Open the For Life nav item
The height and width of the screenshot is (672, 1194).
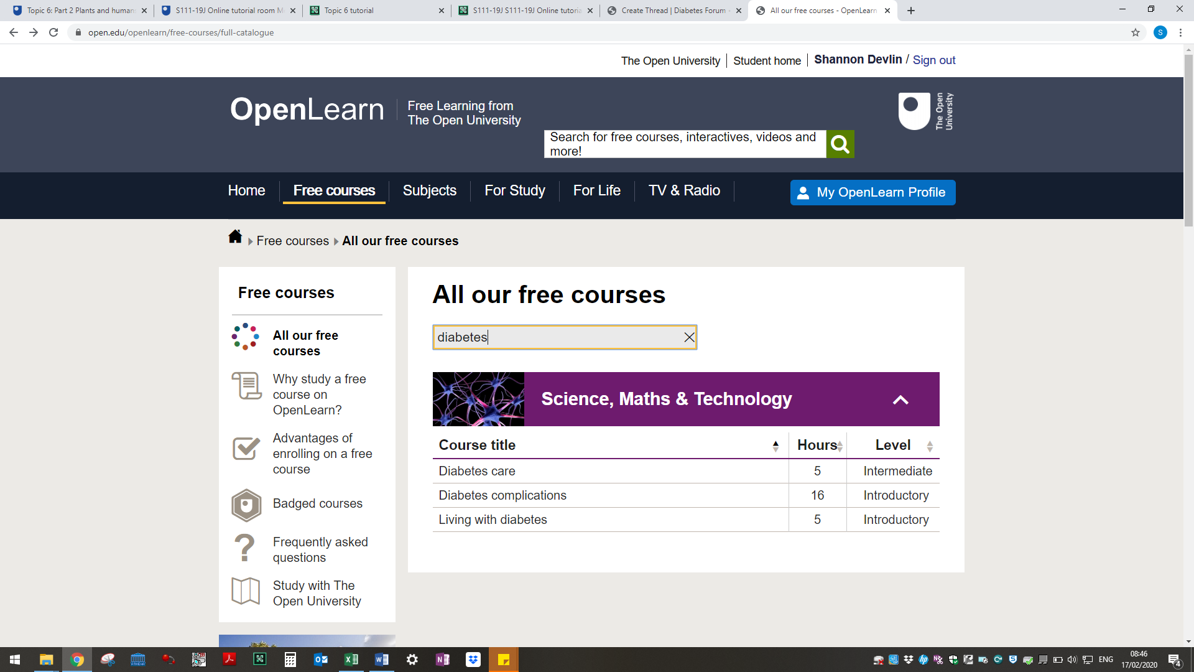pyautogui.click(x=597, y=191)
